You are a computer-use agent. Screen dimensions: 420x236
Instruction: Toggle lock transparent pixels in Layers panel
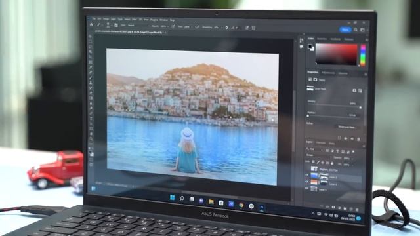[313, 162]
